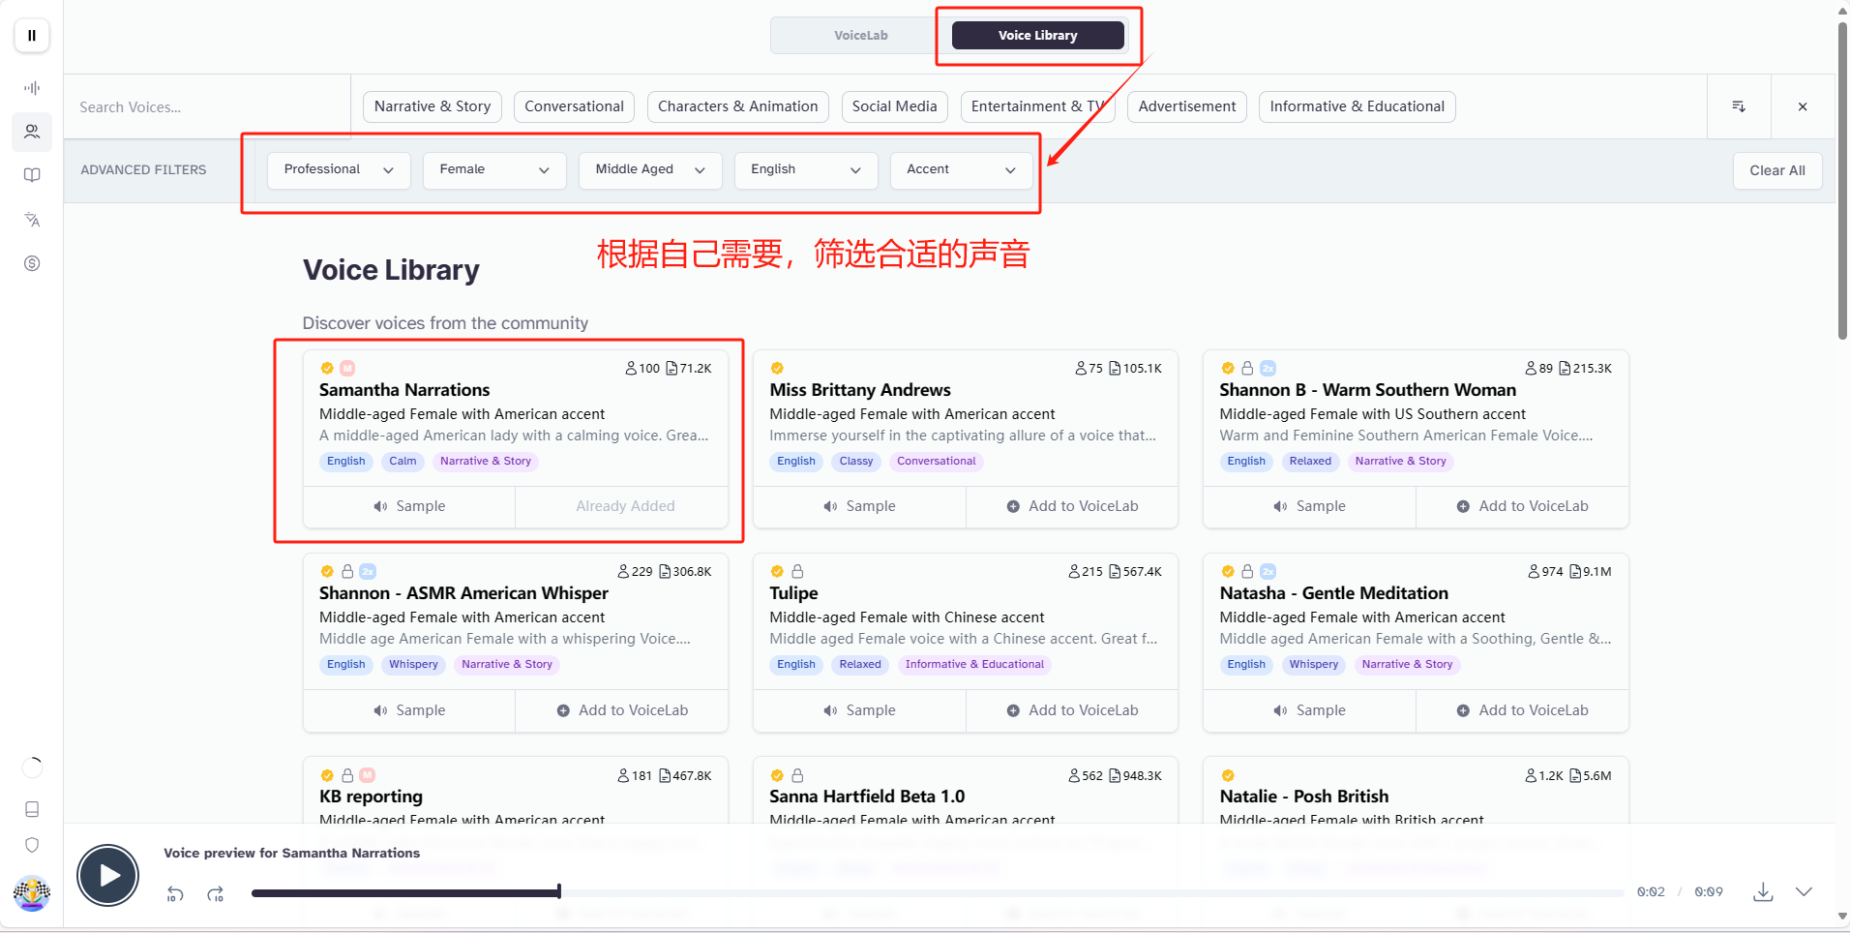Play Sample for Shannon B Warm Southern Woman
The width and height of the screenshot is (1850, 933).
[1309, 506]
